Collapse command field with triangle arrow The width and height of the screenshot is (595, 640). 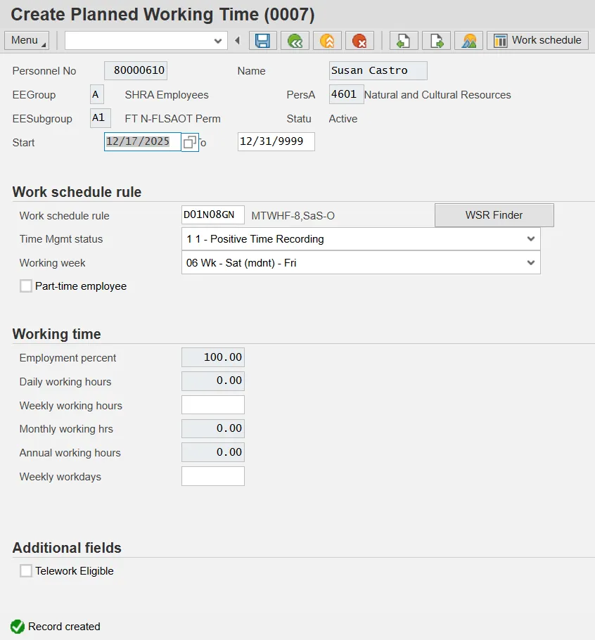tap(238, 41)
